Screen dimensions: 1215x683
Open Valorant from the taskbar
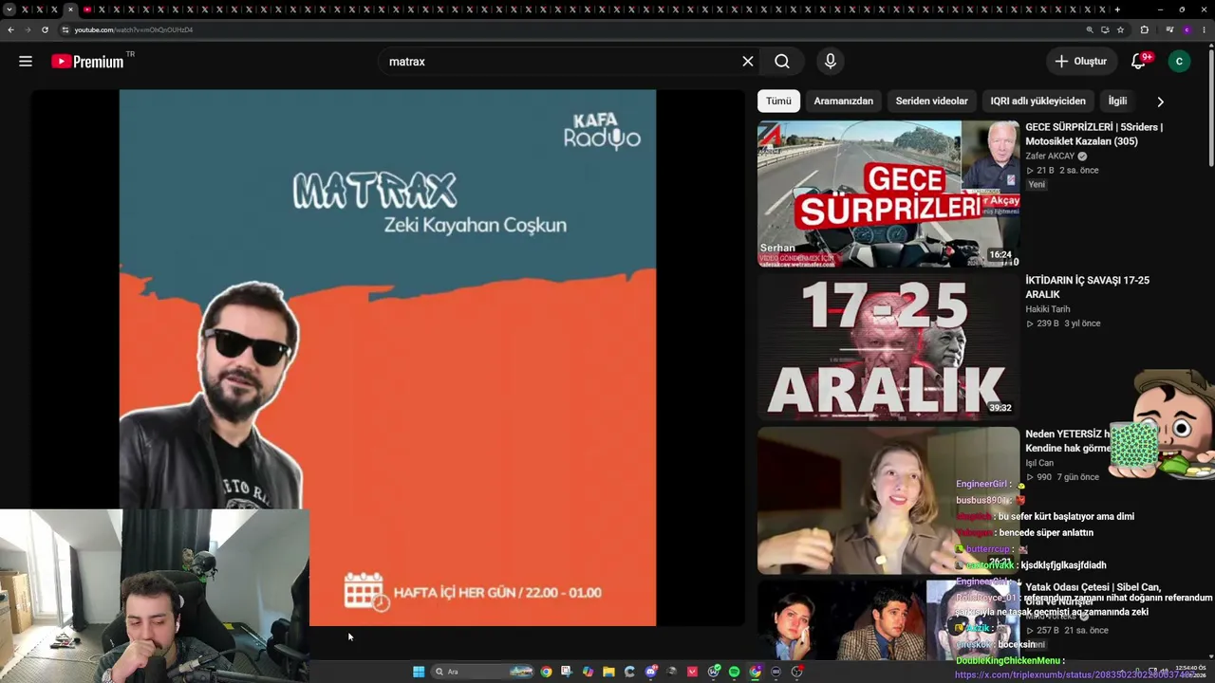point(693,672)
